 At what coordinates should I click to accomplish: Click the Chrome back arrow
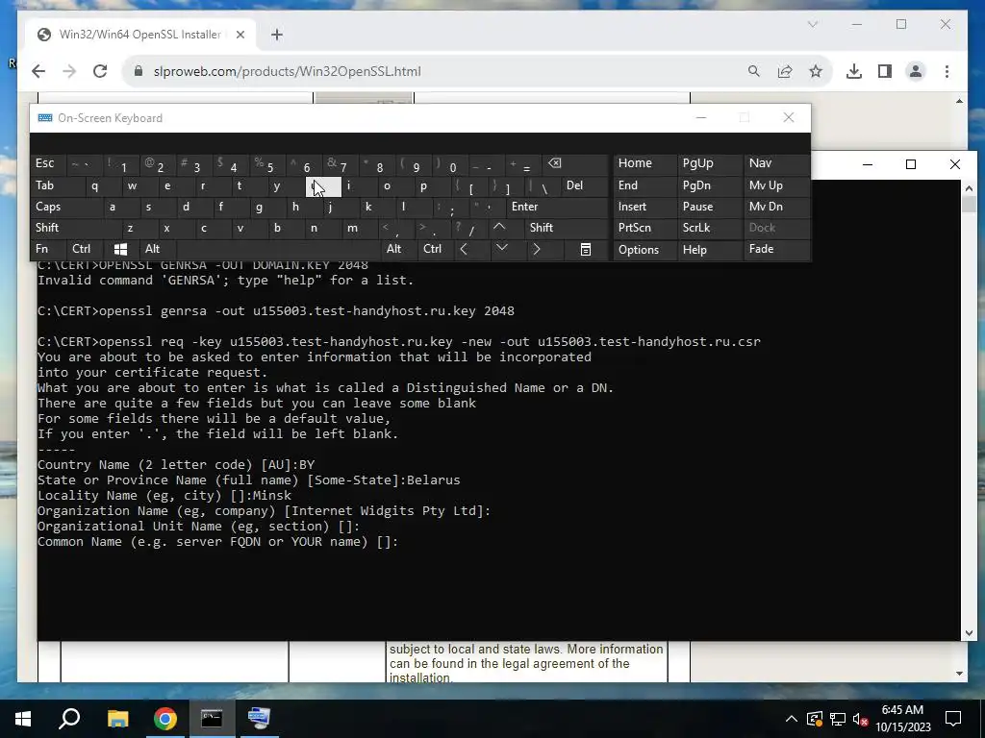pos(38,71)
